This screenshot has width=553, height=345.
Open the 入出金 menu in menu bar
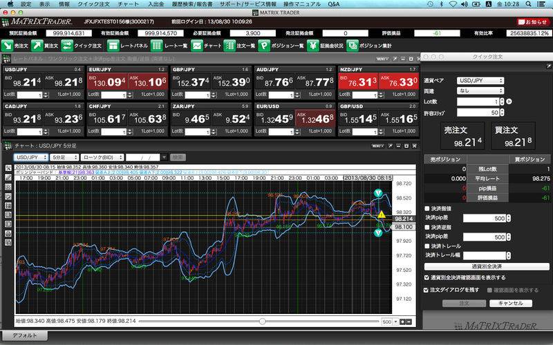[156, 4]
